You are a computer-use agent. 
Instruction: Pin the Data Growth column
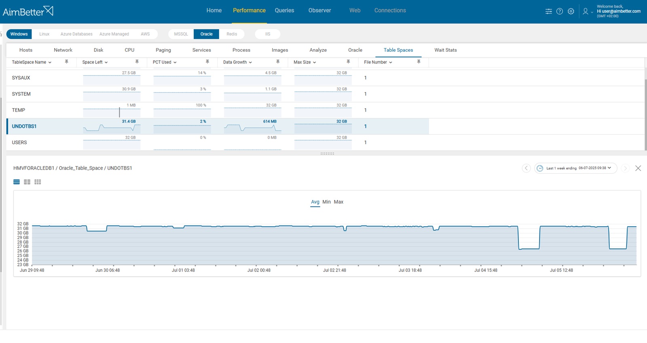tap(278, 62)
